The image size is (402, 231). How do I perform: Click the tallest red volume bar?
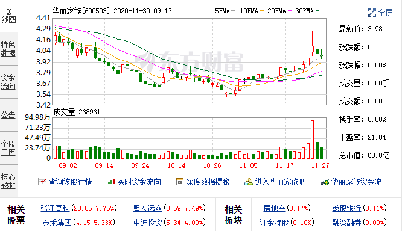pos(312,140)
